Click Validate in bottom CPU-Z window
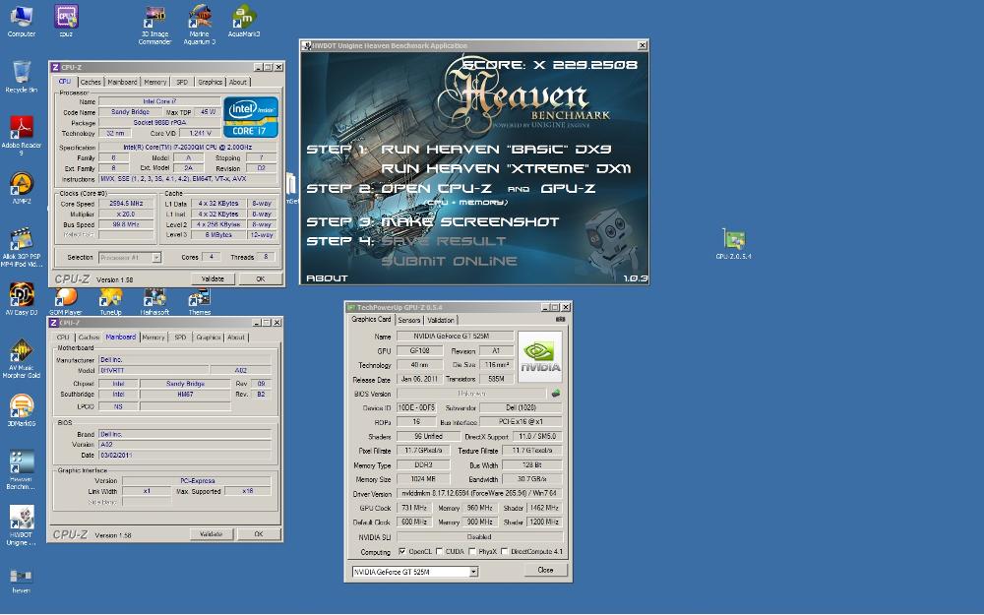This screenshot has height=615, width=984. pos(211,534)
